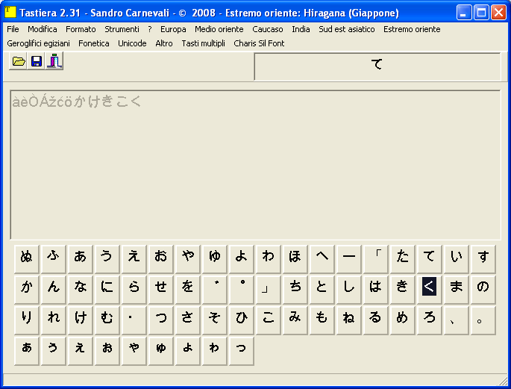Open the Strumenti menu
Image resolution: width=511 pixels, height=389 pixels.
coord(122,29)
